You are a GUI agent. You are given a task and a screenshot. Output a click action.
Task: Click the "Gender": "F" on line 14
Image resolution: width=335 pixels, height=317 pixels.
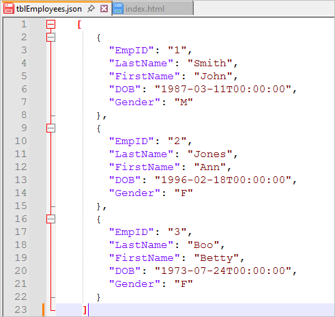click(x=151, y=193)
